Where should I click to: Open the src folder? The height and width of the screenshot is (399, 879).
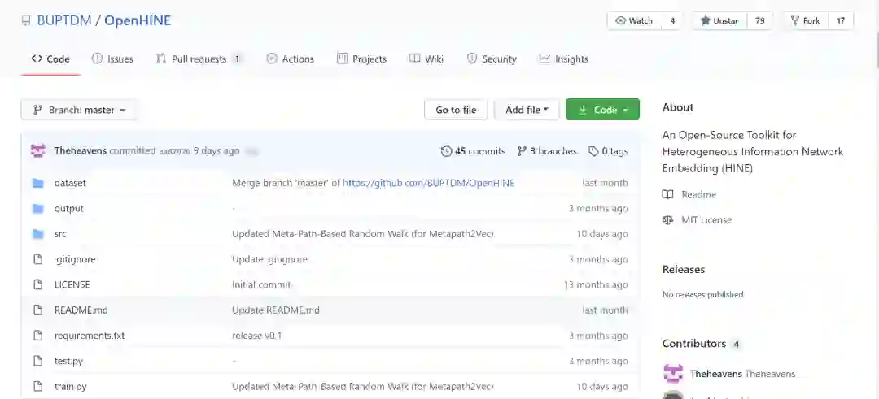click(x=60, y=234)
